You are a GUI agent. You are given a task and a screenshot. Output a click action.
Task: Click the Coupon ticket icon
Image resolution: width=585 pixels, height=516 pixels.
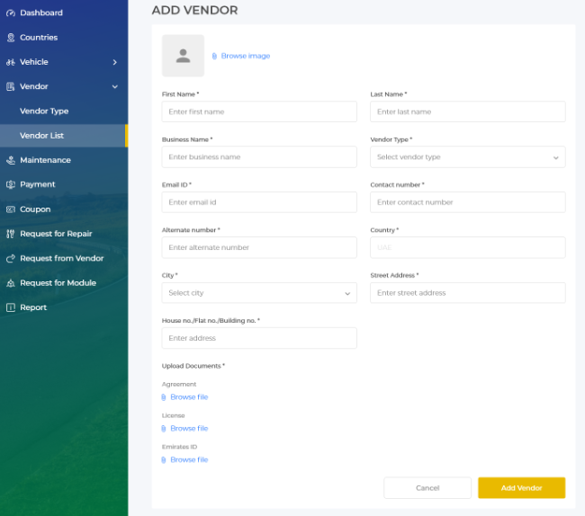tap(11, 209)
